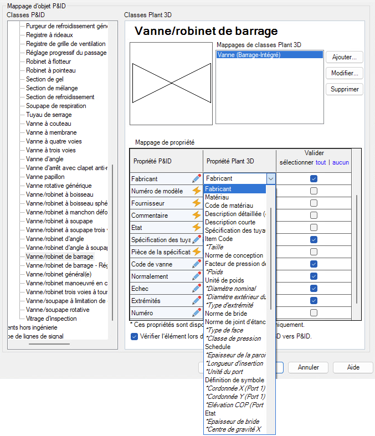
Task: Click the lightning icon beside Commentaire
Action: [197, 215]
